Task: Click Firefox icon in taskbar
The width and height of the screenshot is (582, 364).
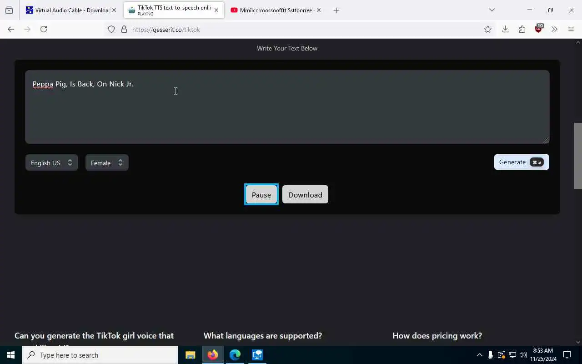Action: pyautogui.click(x=213, y=355)
